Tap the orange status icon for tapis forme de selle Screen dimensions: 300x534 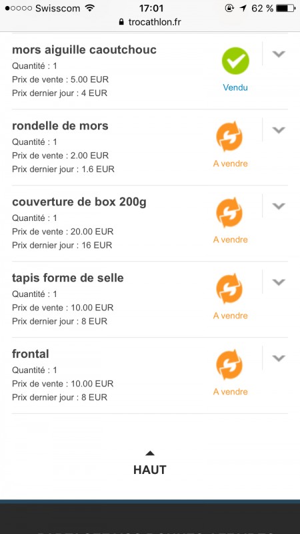pos(229,289)
